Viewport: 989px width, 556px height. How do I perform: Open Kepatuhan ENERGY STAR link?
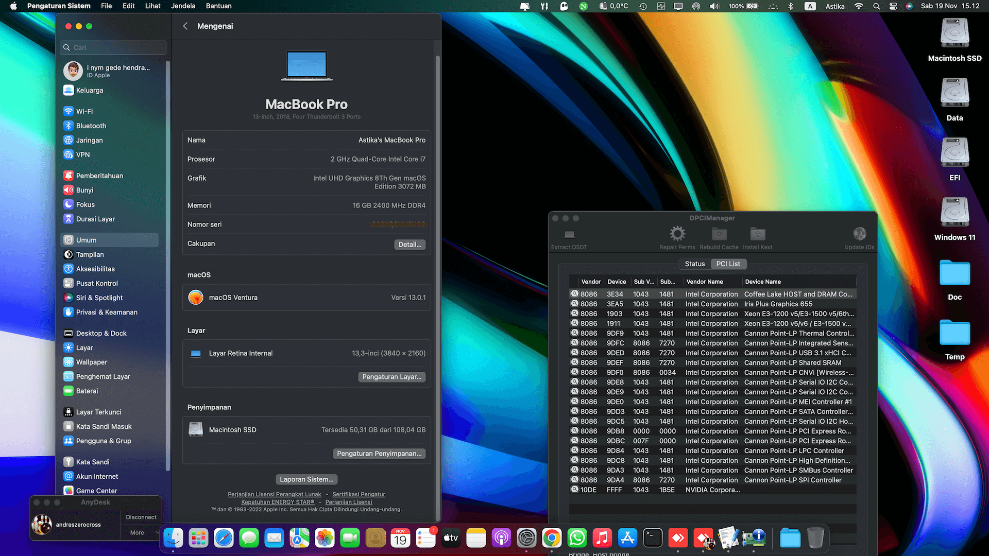click(x=278, y=502)
